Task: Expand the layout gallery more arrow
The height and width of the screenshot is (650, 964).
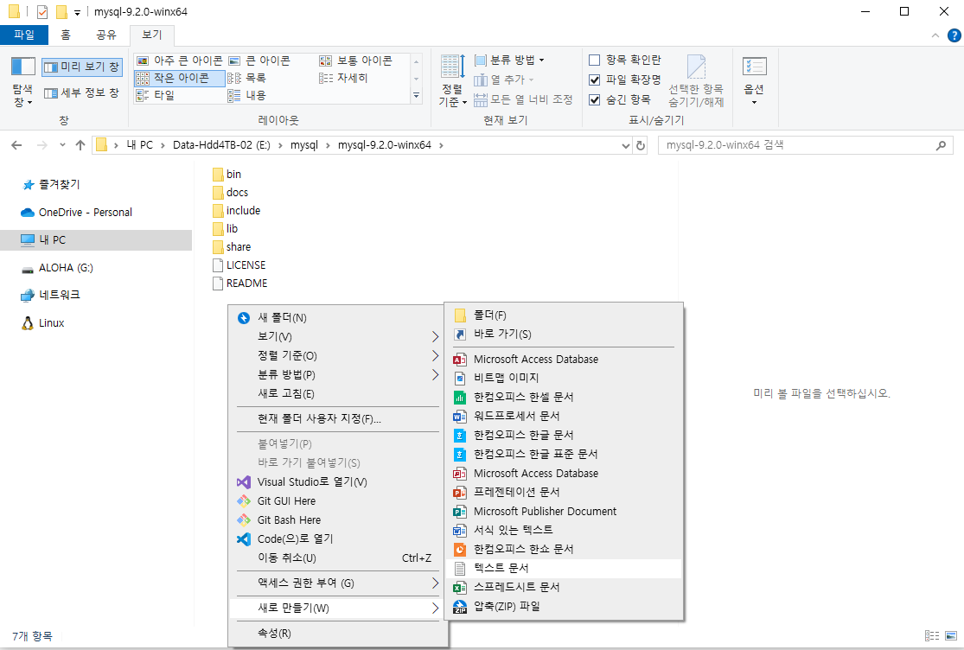Action: tap(416, 95)
